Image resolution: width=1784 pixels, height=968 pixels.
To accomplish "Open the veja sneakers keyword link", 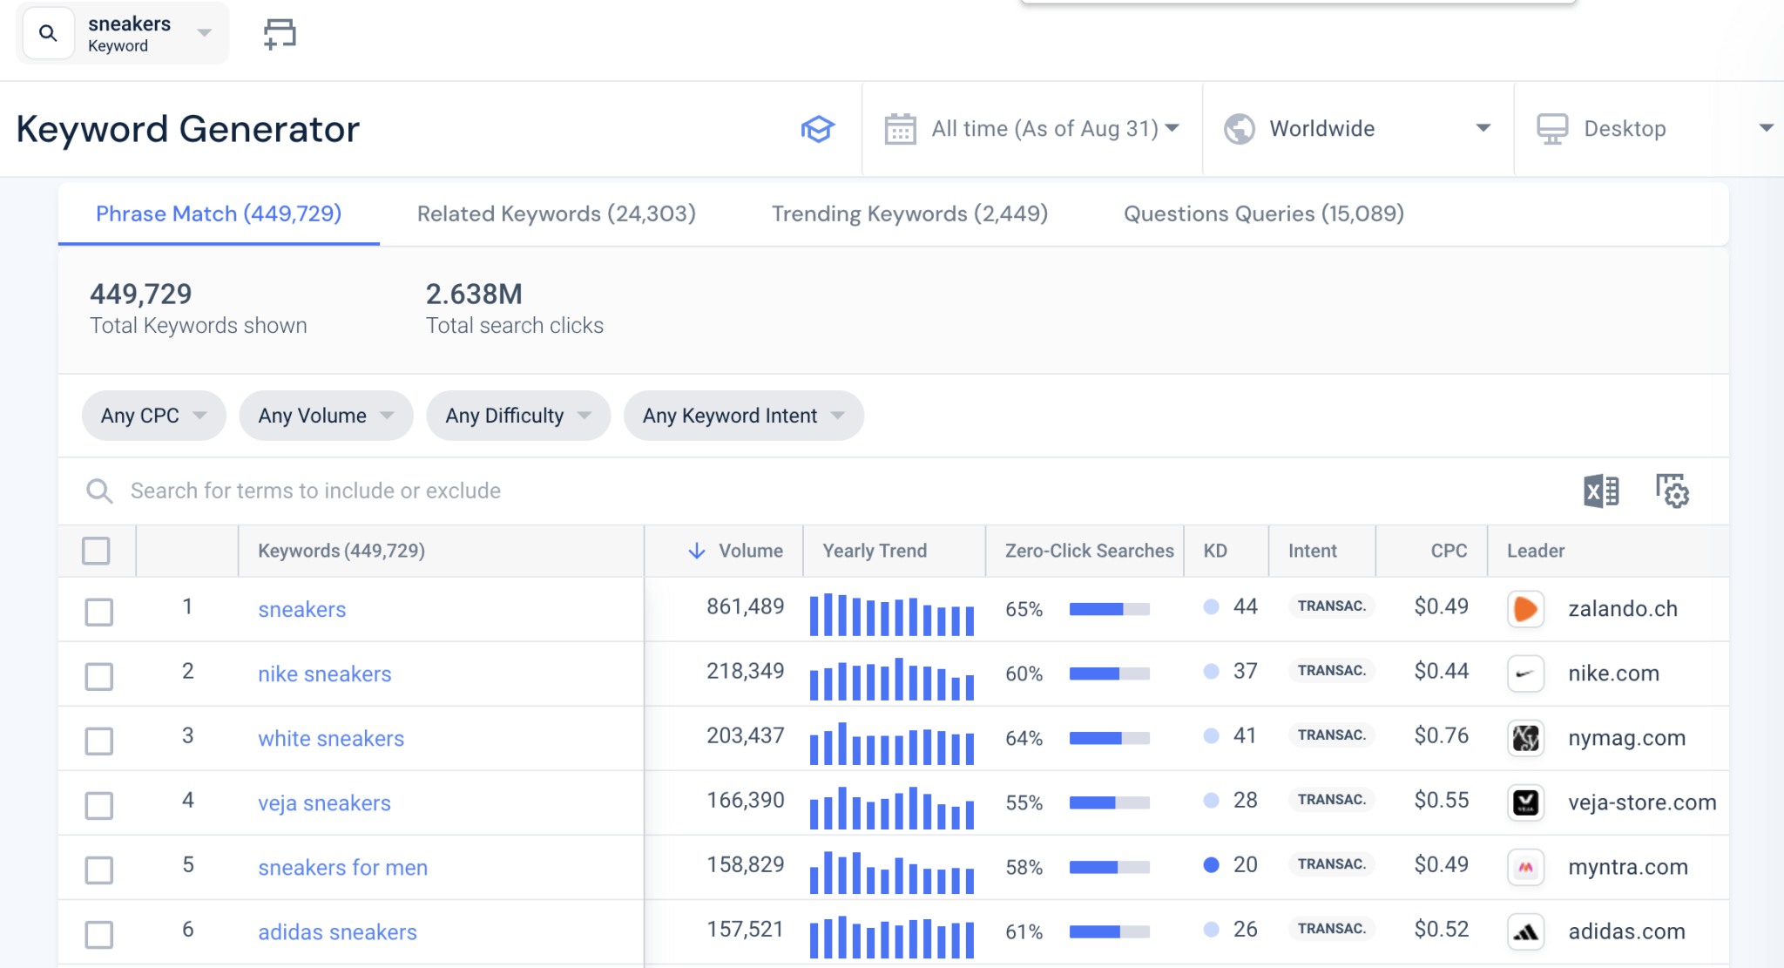I will [x=324, y=803].
